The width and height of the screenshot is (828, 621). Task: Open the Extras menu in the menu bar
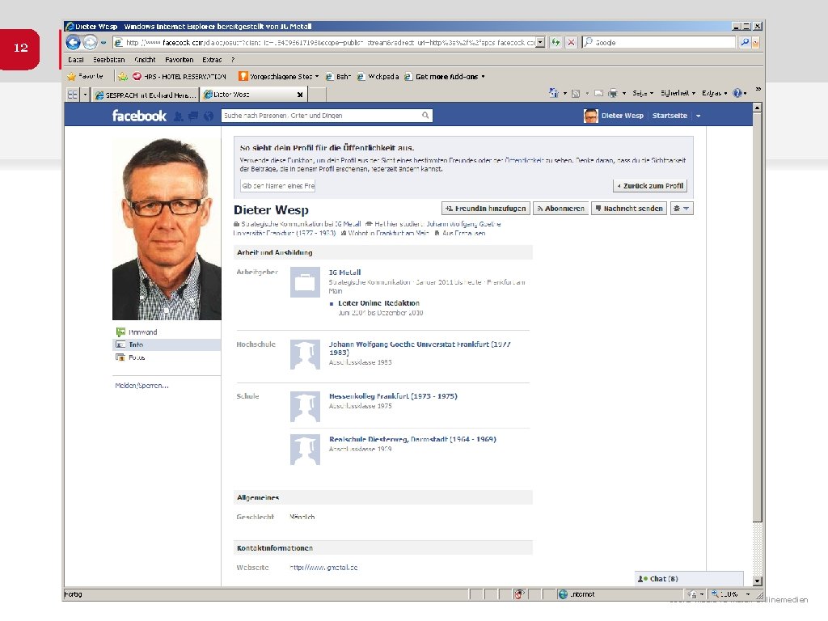tap(212, 60)
